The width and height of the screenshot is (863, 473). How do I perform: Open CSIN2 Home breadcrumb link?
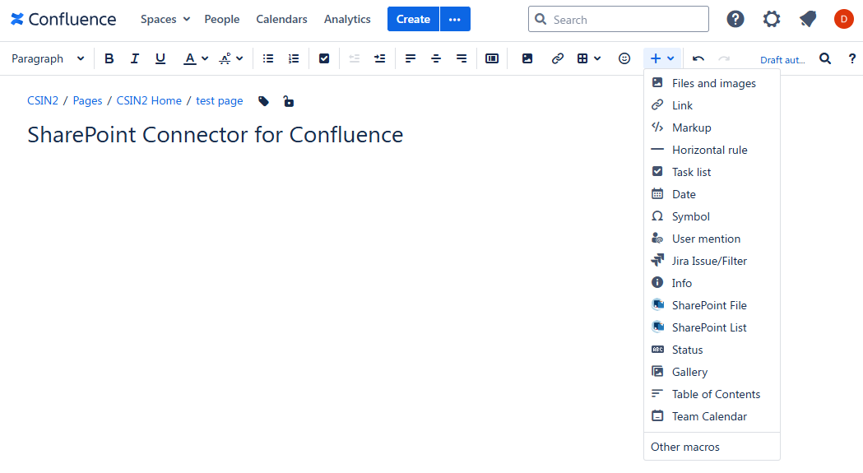149,100
